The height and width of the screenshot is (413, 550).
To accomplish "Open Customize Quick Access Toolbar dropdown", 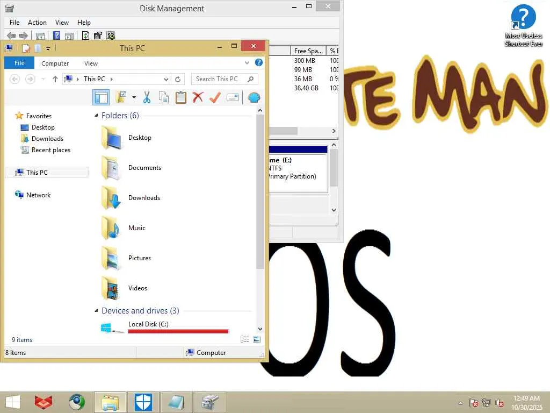I will coord(48,48).
